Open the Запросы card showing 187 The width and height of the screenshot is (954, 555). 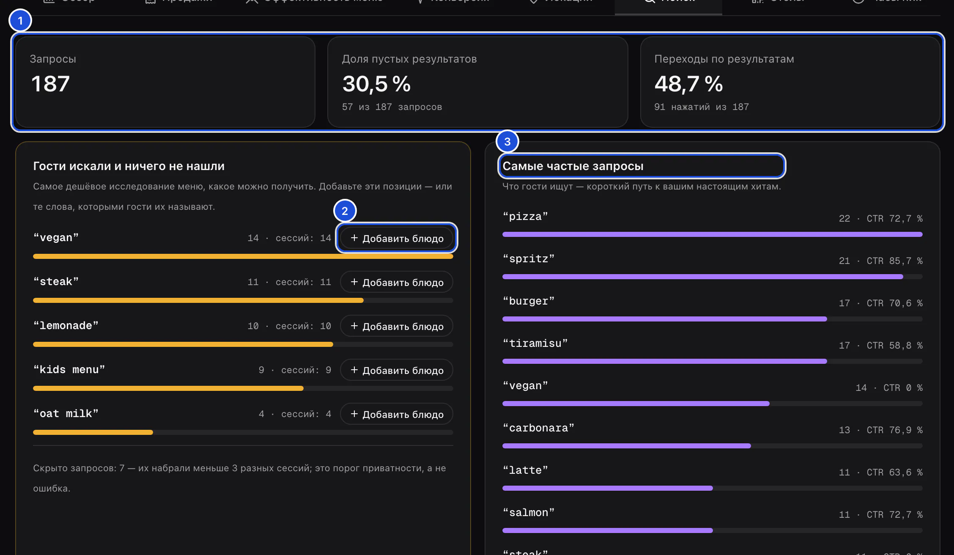[x=165, y=82]
